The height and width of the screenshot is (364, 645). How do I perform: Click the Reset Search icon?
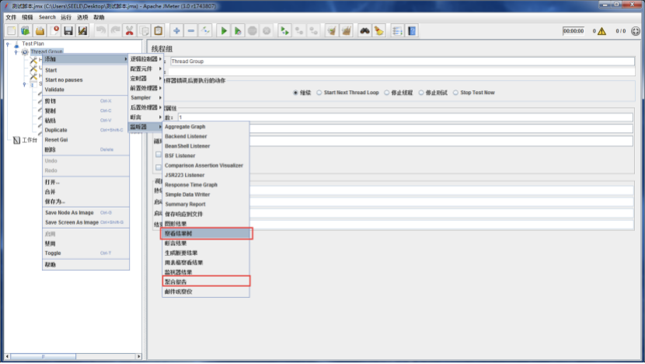[x=379, y=31]
